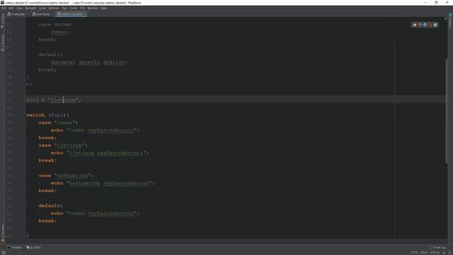Collapse the case "hakkimizda" fold marker
Image resolution: width=453 pixels, height=255 pixels.
point(25,176)
